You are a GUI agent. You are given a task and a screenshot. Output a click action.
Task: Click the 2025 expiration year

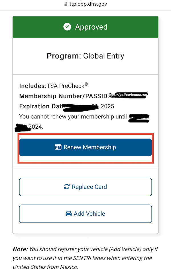[x=107, y=106]
